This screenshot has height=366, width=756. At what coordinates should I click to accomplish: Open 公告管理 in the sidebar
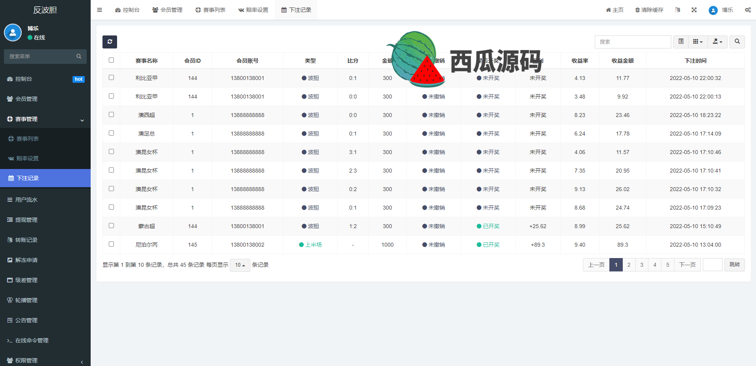click(x=45, y=320)
